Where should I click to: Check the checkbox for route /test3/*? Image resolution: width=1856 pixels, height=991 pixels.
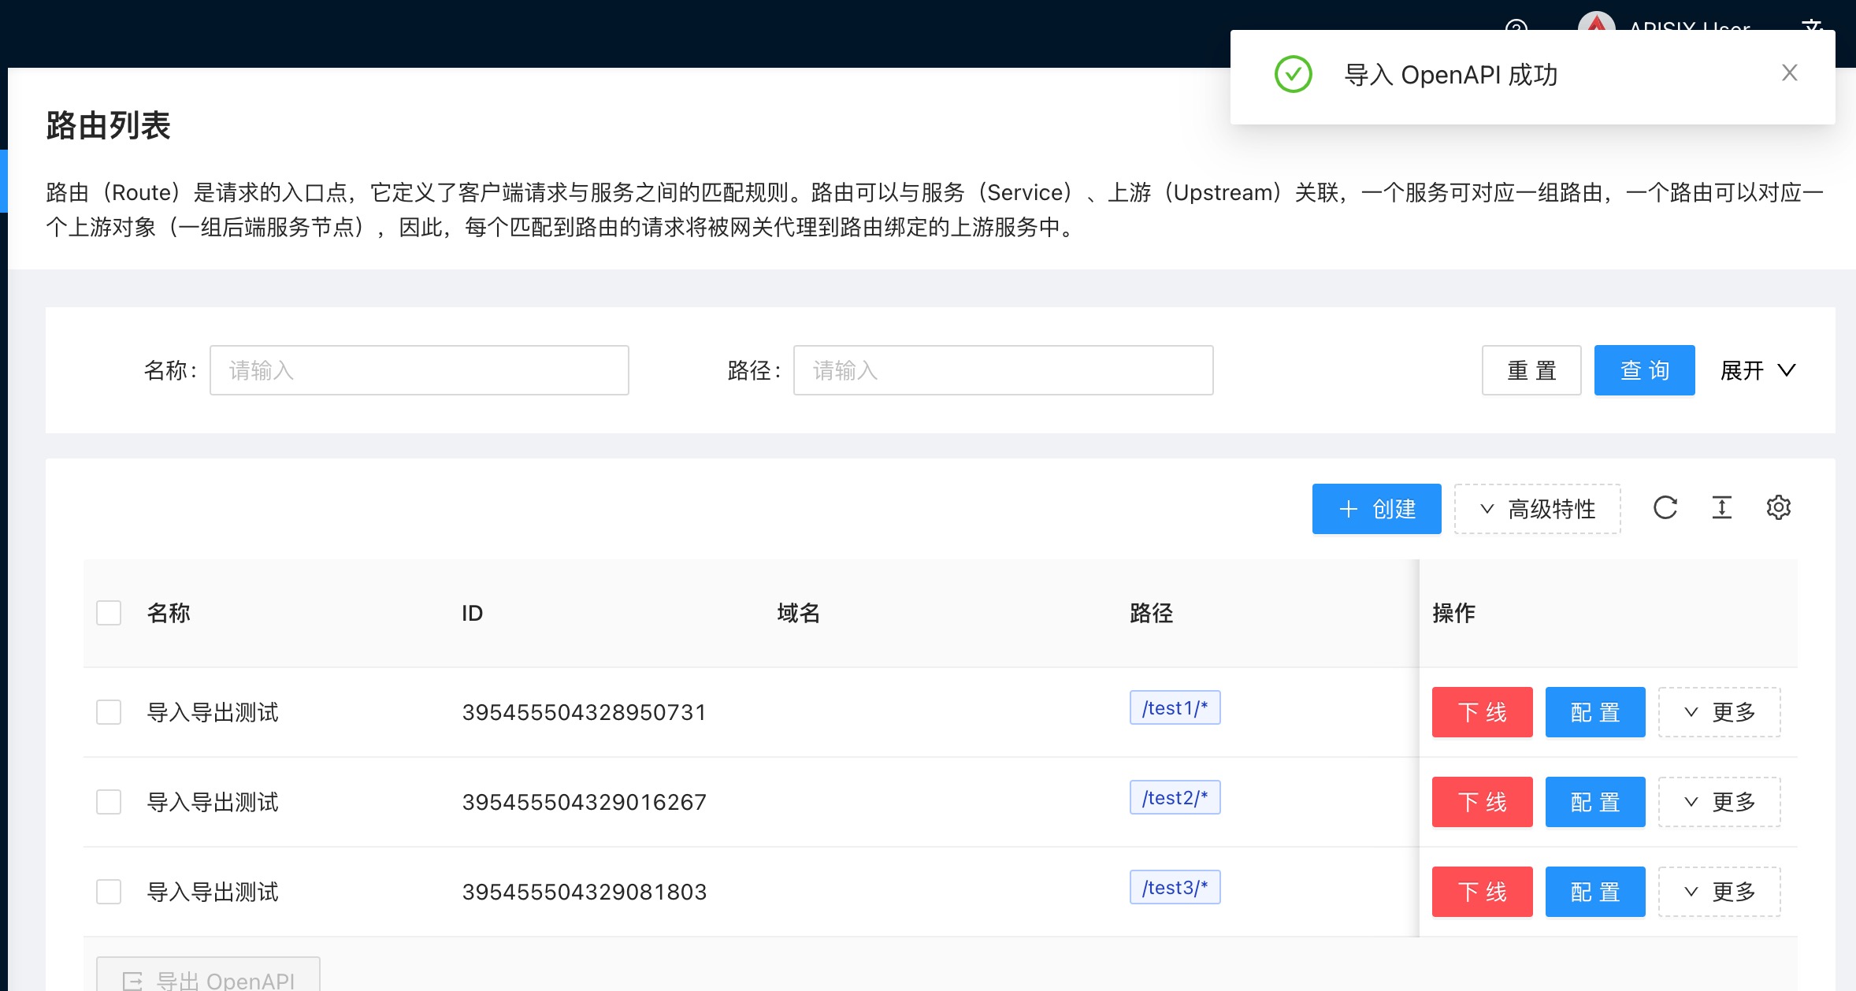(108, 891)
